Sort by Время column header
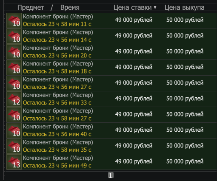 click(x=70, y=7)
